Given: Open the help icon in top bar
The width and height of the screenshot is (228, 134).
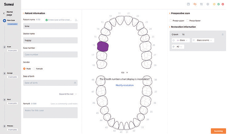Looking at the screenshot, I should [x=189, y=4].
